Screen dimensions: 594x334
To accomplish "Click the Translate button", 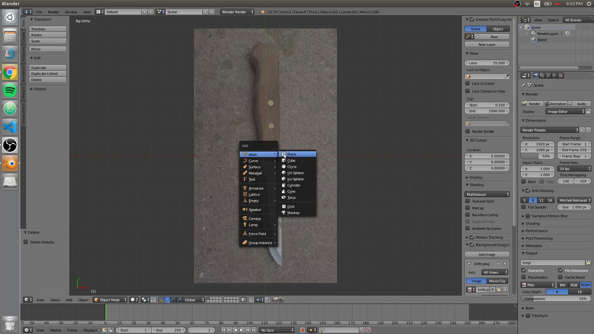I will 48,29.
